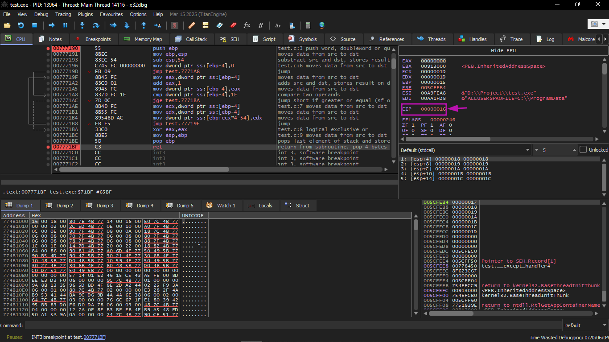The height and width of the screenshot is (342, 609).
Task: Stop debugging with the square icon
Action: pyautogui.click(x=34, y=25)
